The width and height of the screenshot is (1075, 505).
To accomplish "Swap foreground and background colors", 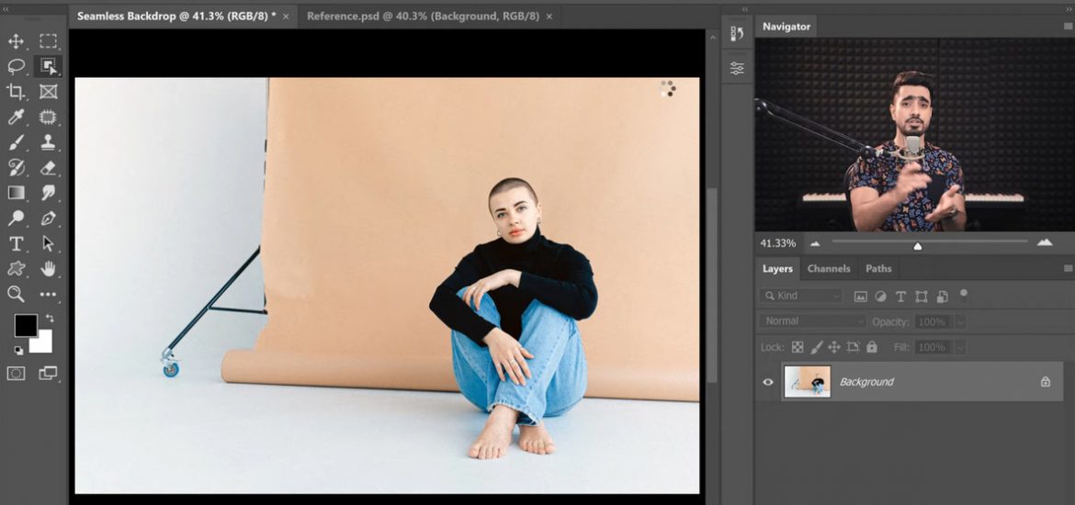I will point(50,318).
